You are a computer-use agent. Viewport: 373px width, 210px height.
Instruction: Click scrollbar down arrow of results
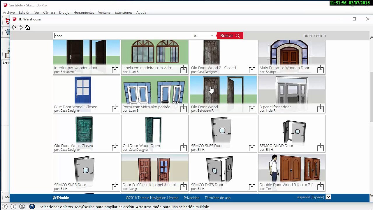coord(371,195)
